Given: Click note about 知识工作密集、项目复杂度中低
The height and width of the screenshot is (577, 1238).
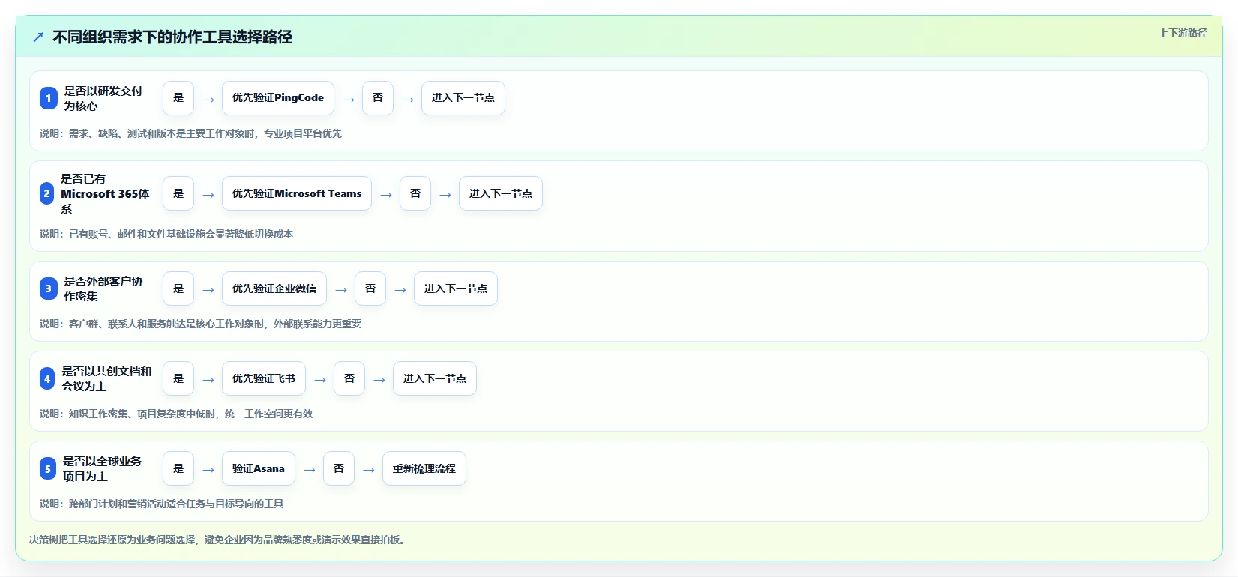Looking at the screenshot, I should [176, 414].
